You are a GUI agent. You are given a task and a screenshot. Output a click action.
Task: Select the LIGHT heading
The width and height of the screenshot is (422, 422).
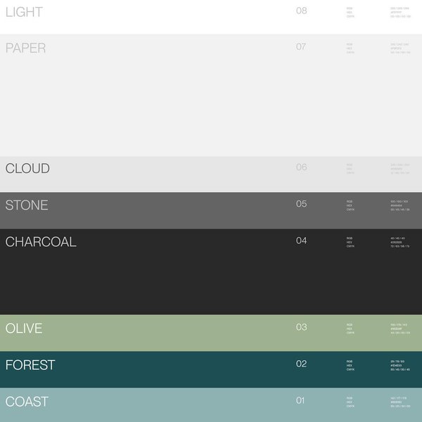[x=24, y=12]
